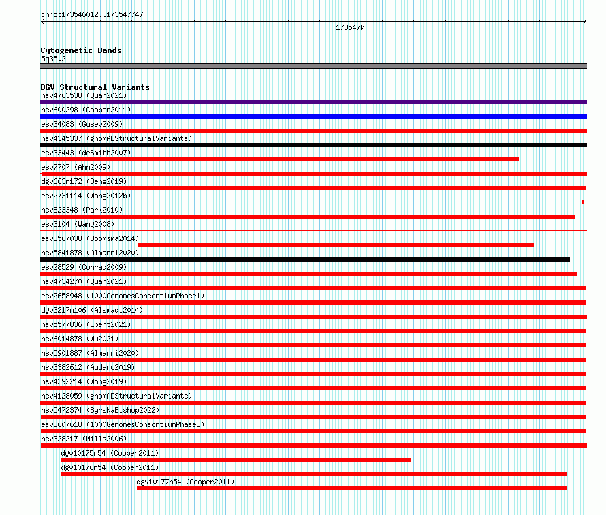
Task: Open variant esv34083 (Gusev2009)
Action: tap(82, 124)
